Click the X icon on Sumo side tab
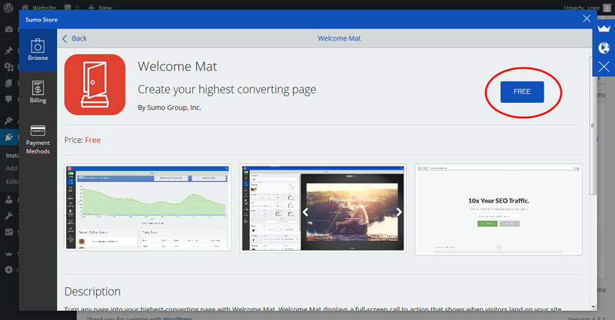 pyautogui.click(x=604, y=67)
